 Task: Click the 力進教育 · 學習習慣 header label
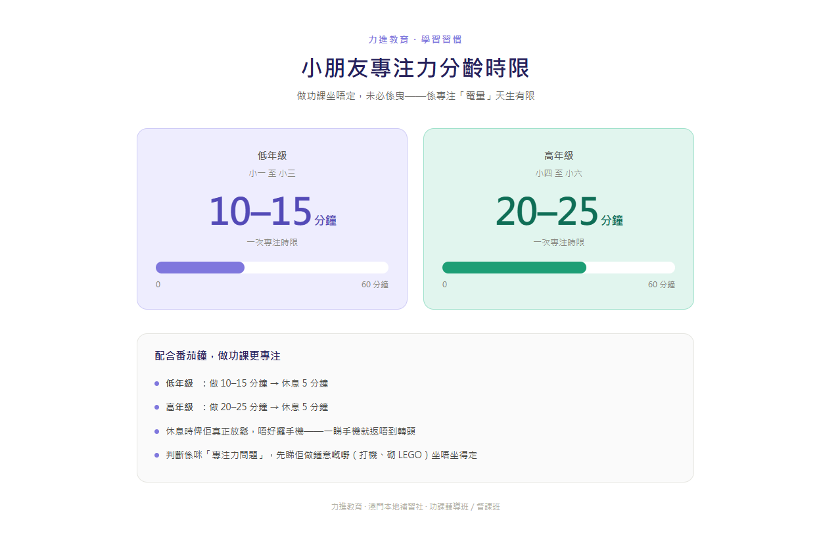click(x=415, y=39)
